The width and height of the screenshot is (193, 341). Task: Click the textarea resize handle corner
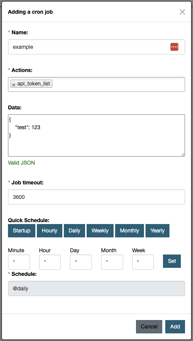point(183,154)
